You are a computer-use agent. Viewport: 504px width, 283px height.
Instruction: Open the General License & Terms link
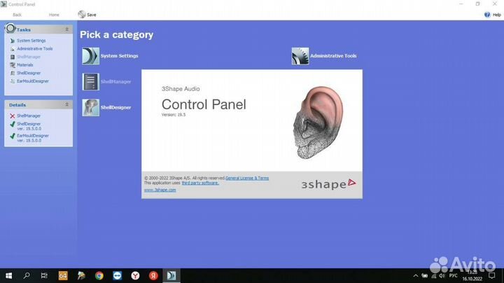coord(247,178)
